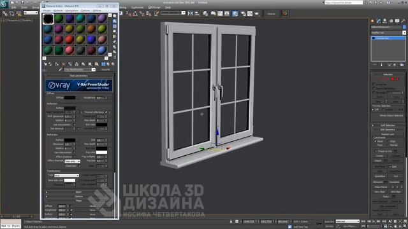The height and width of the screenshot is (229, 408).
Task: Toggle Preserve UVs checkbox
Action: [x=375, y=151]
